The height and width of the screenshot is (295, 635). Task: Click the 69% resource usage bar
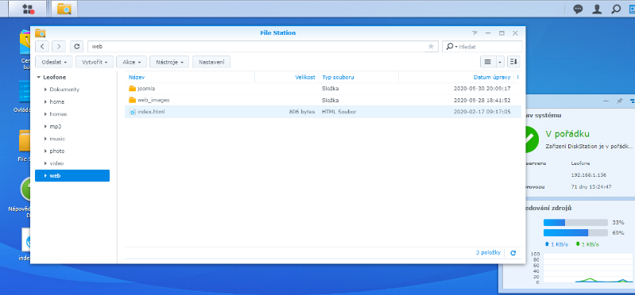(575, 233)
